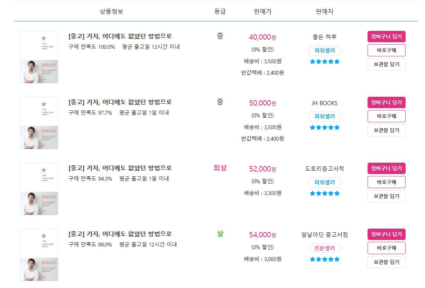The image size is (425, 288).
Task: Open the 최상 grade book title link
Action: (x=120, y=168)
